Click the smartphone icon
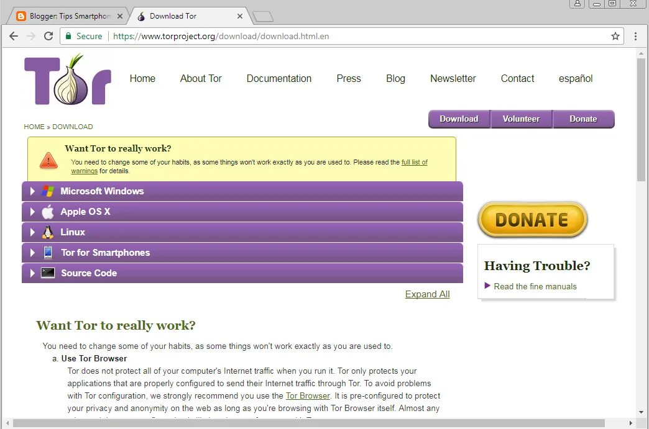This screenshot has width=649, height=429. pos(48,252)
